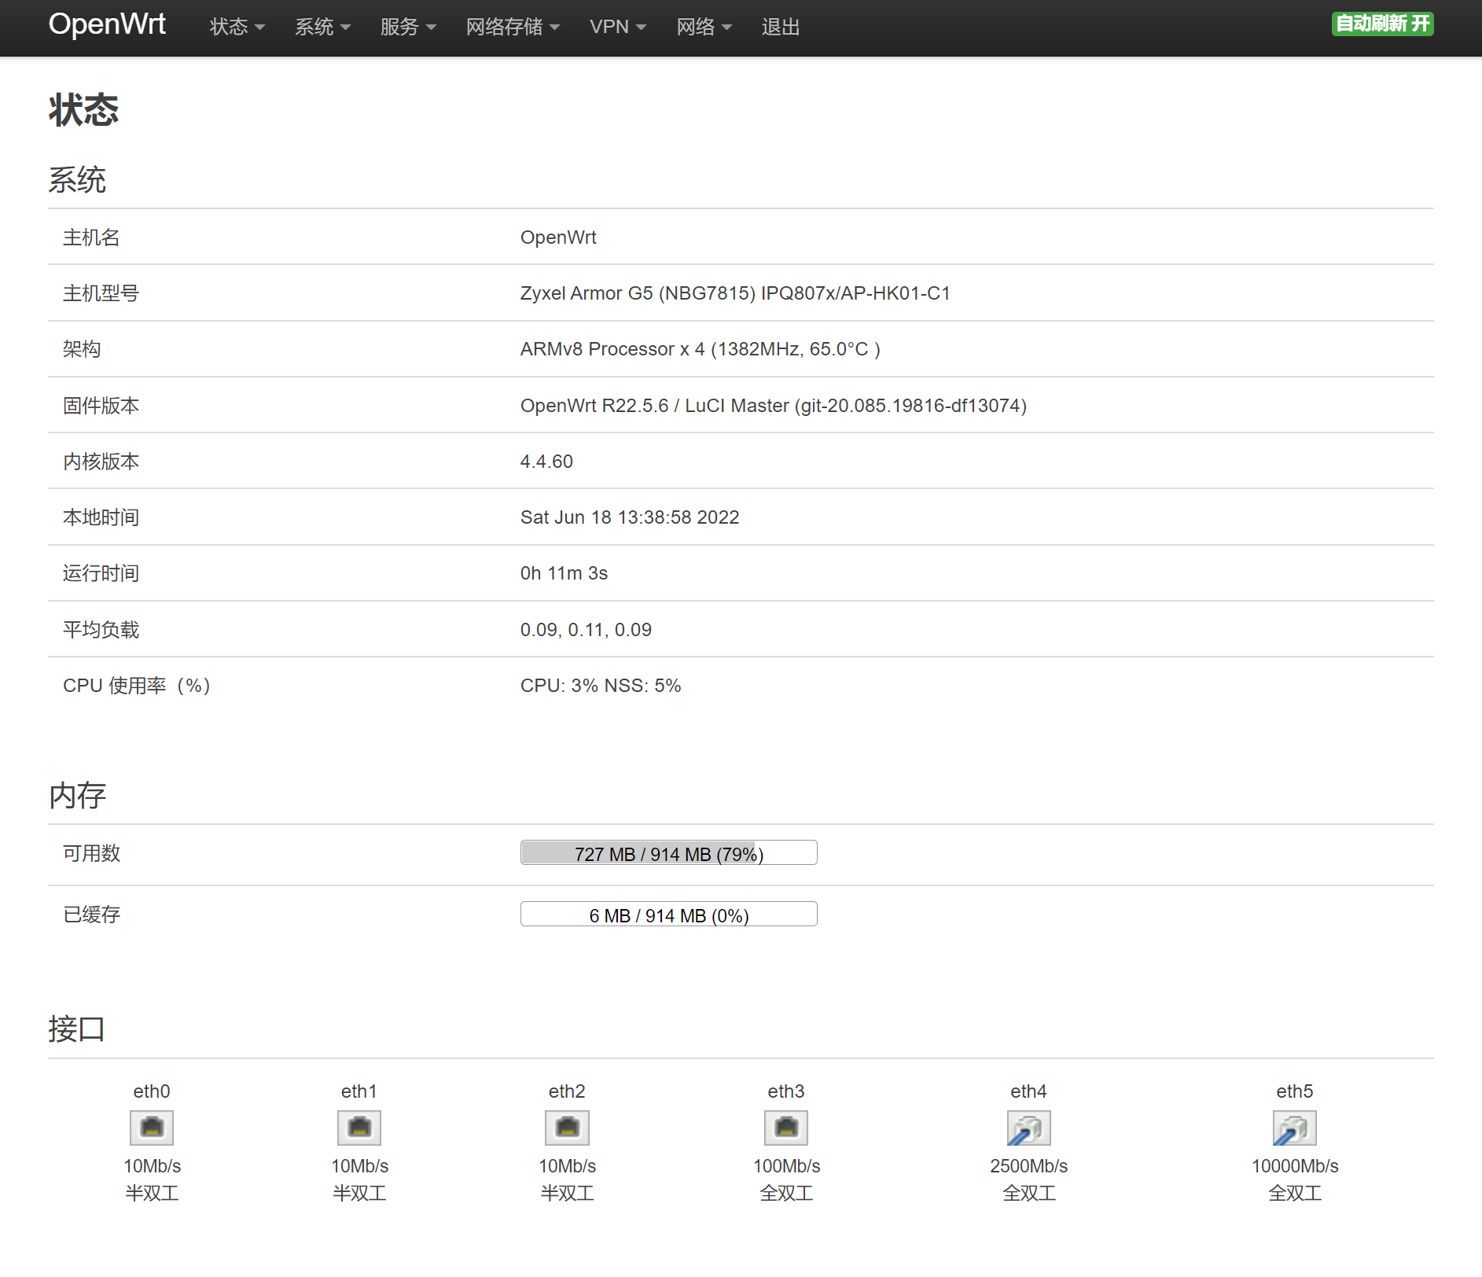Click the eth3 port icon

pyautogui.click(x=786, y=1128)
